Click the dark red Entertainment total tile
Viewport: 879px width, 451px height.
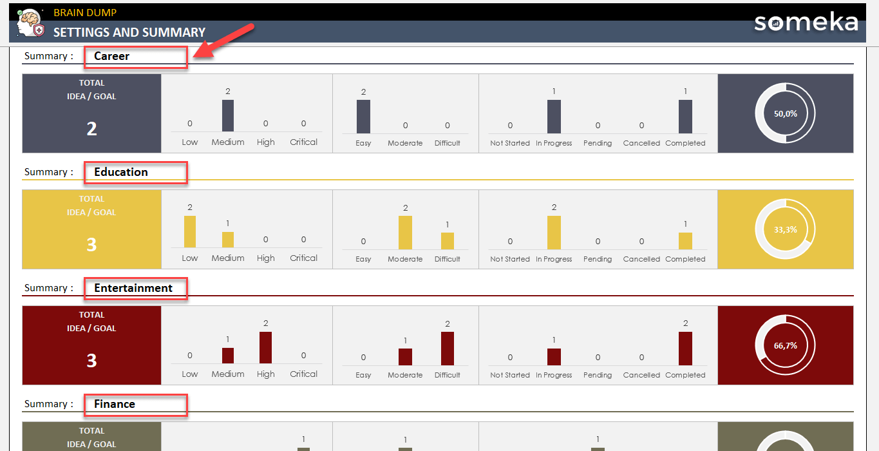point(91,345)
